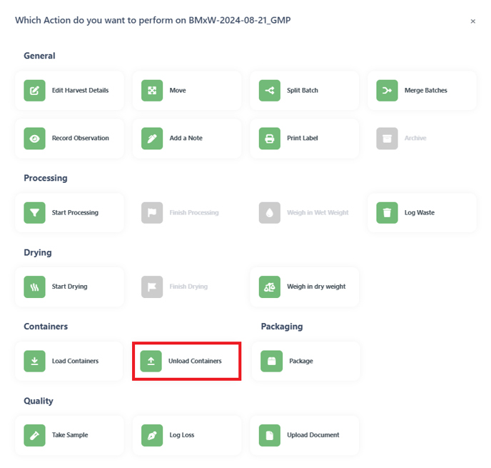Click the Add a Note pencil icon
The image size is (491, 468).
152,138
